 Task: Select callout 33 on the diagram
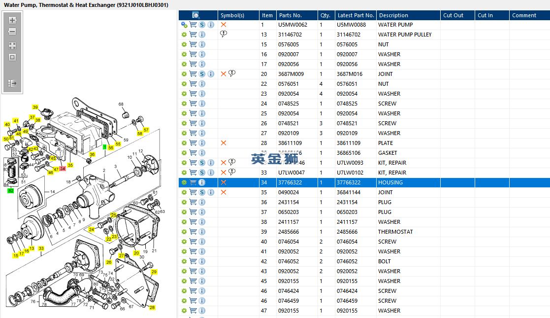pos(41,248)
